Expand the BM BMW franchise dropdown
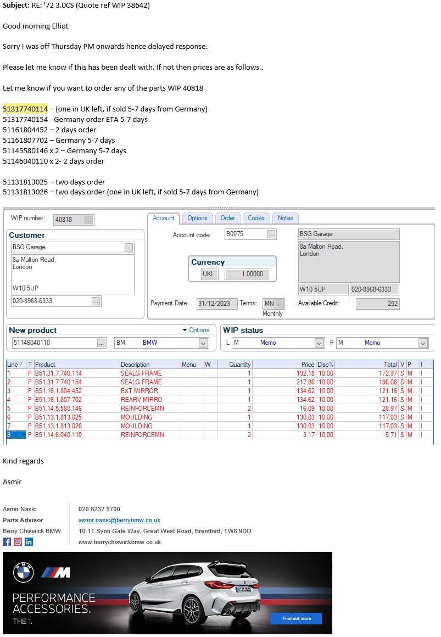The height and width of the screenshot is (637, 441). click(203, 343)
